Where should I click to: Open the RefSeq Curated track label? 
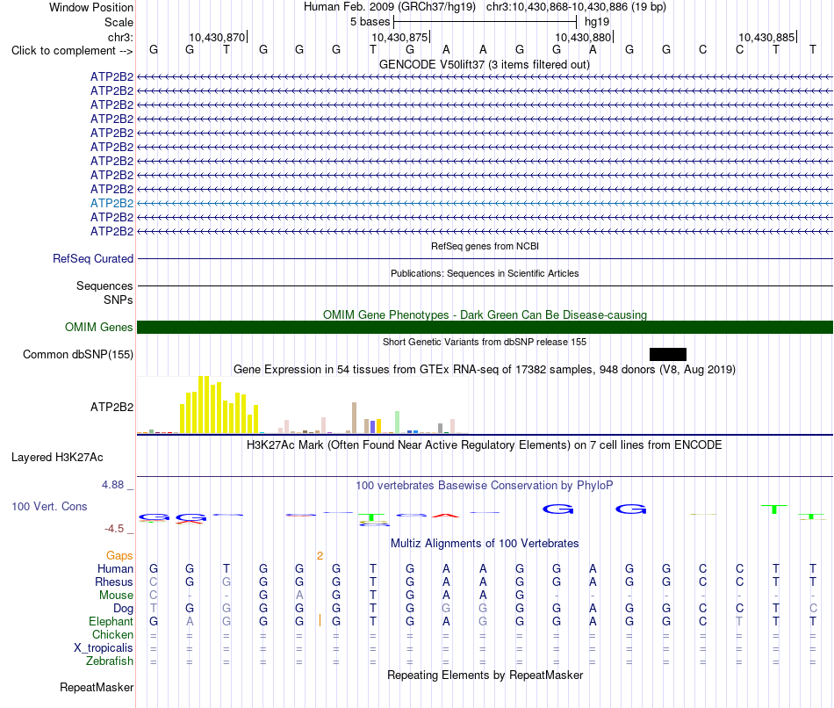click(93, 259)
